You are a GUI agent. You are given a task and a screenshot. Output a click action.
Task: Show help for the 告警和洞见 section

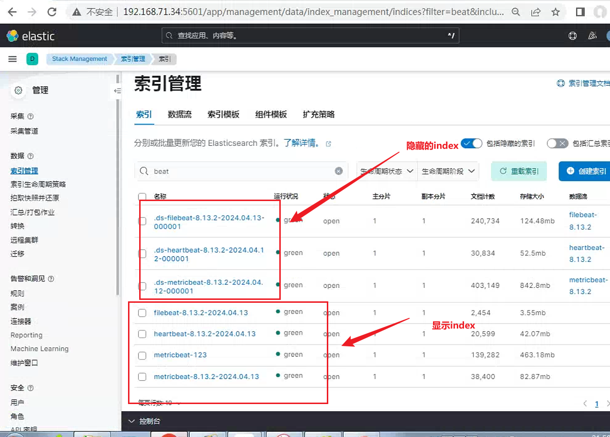51,279
